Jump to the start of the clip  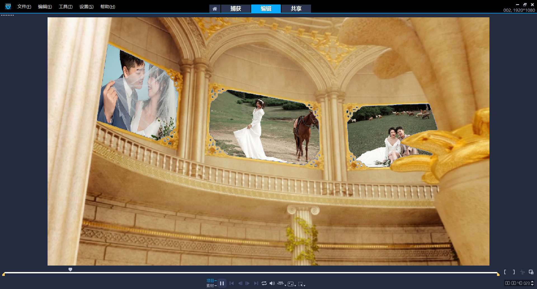click(x=232, y=283)
